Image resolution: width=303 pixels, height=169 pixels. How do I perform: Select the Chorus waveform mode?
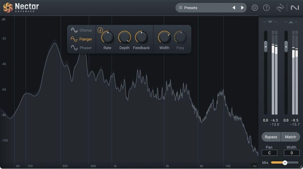click(x=81, y=30)
